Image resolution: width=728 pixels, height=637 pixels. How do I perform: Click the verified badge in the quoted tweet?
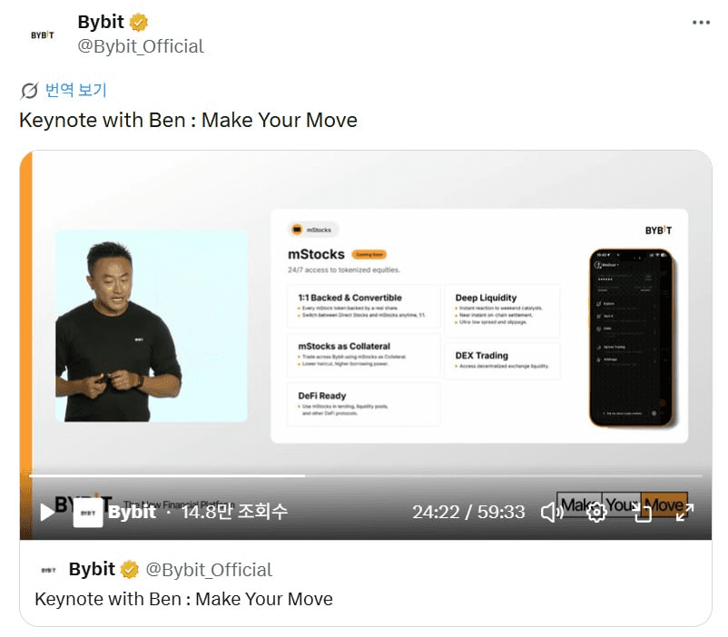130,570
